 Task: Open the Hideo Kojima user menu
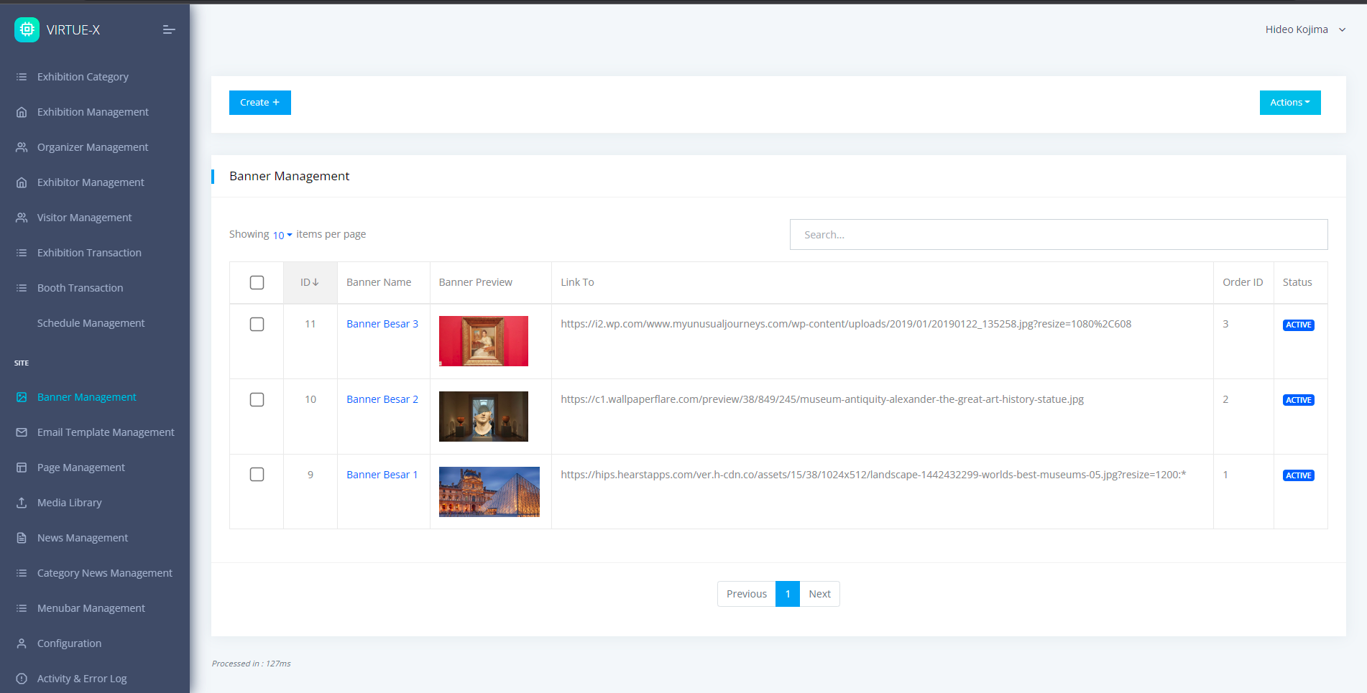click(x=1304, y=29)
